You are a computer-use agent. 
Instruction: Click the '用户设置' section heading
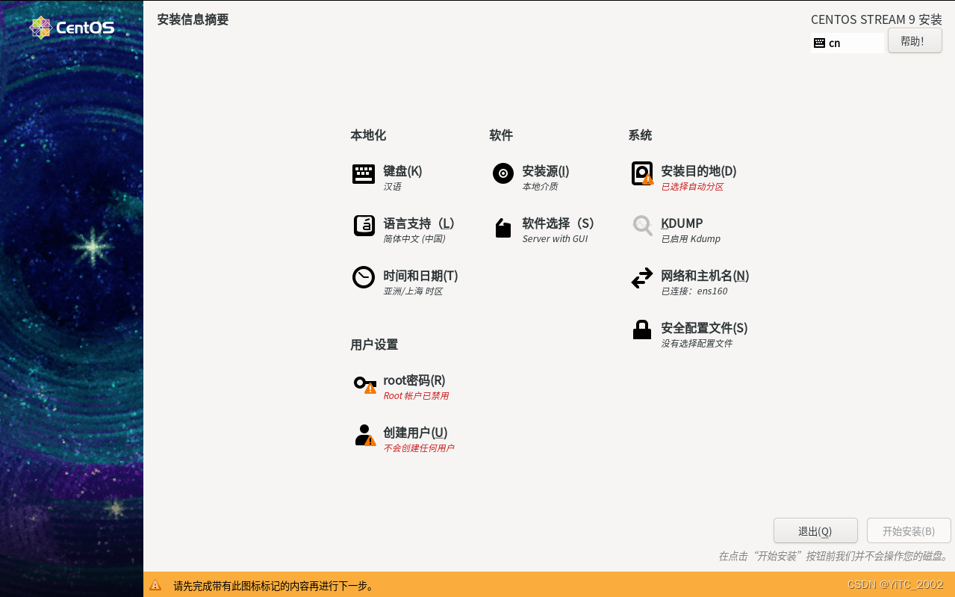(x=374, y=344)
